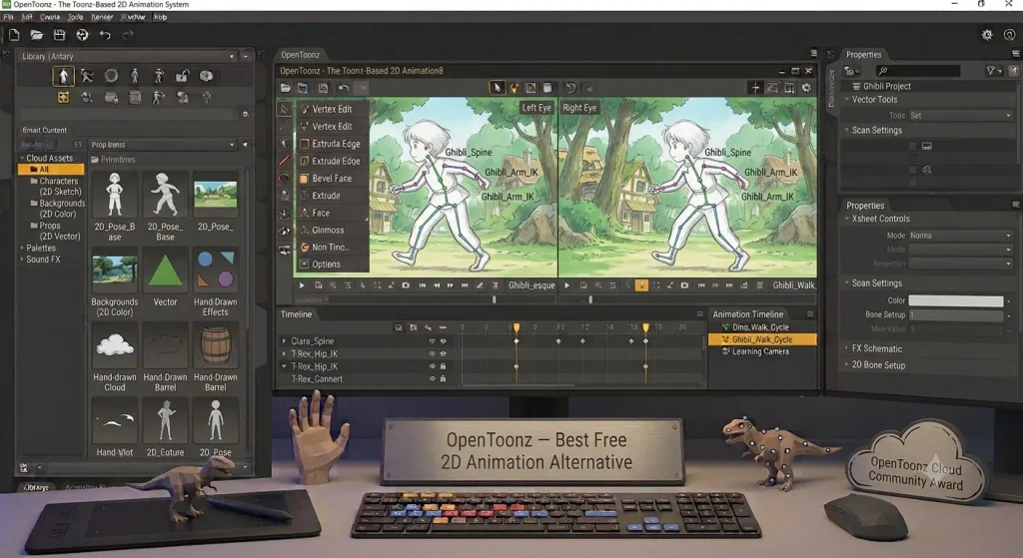Image resolution: width=1023 pixels, height=558 pixels.
Task: Tick checkbox beside monitor icon in Scan Settings
Action: (x=913, y=146)
